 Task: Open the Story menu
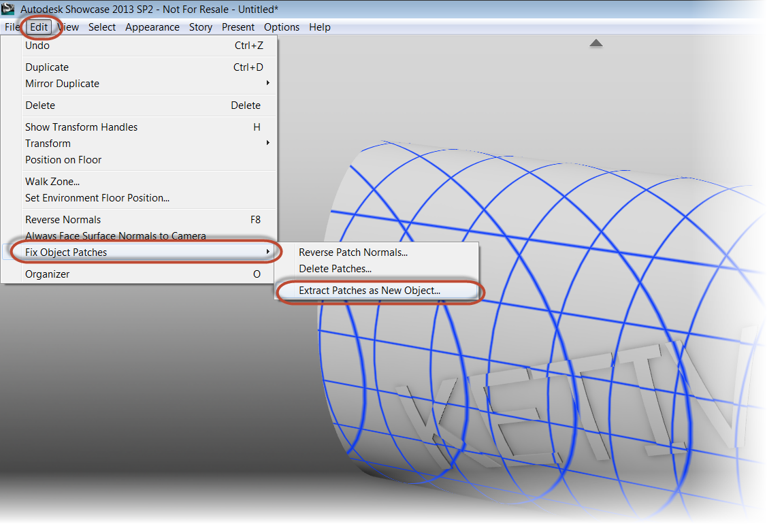pos(201,27)
